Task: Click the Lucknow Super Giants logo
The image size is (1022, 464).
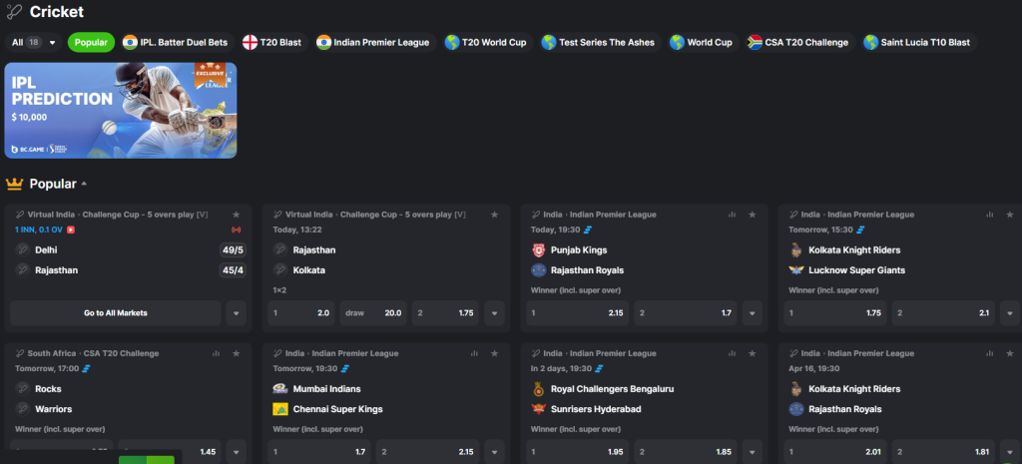Action: click(x=795, y=269)
